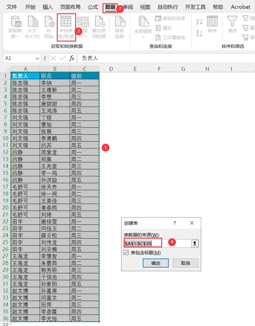The height and width of the screenshot is (326, 255).
Task: Click the cancel X in formula bar
Action: coord(54,58)
